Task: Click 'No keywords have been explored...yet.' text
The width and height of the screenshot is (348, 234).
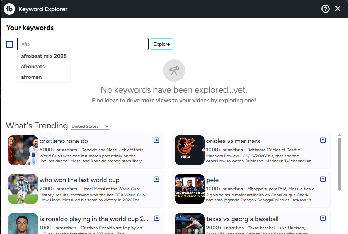Action: (174, 90)
